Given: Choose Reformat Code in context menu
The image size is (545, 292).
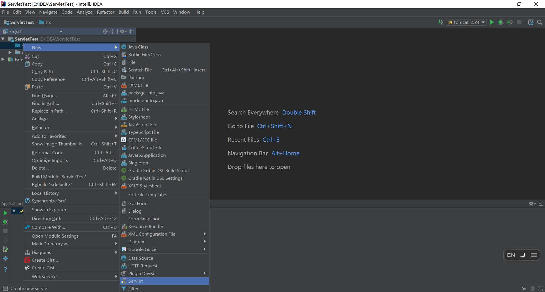Looking at the screenshot, I should 71,153.
